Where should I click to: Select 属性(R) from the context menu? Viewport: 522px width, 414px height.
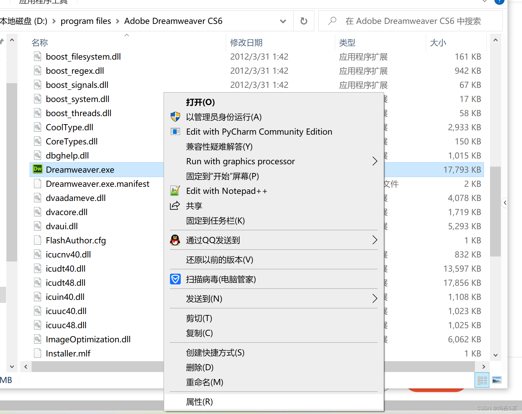(x=199, y=402)
